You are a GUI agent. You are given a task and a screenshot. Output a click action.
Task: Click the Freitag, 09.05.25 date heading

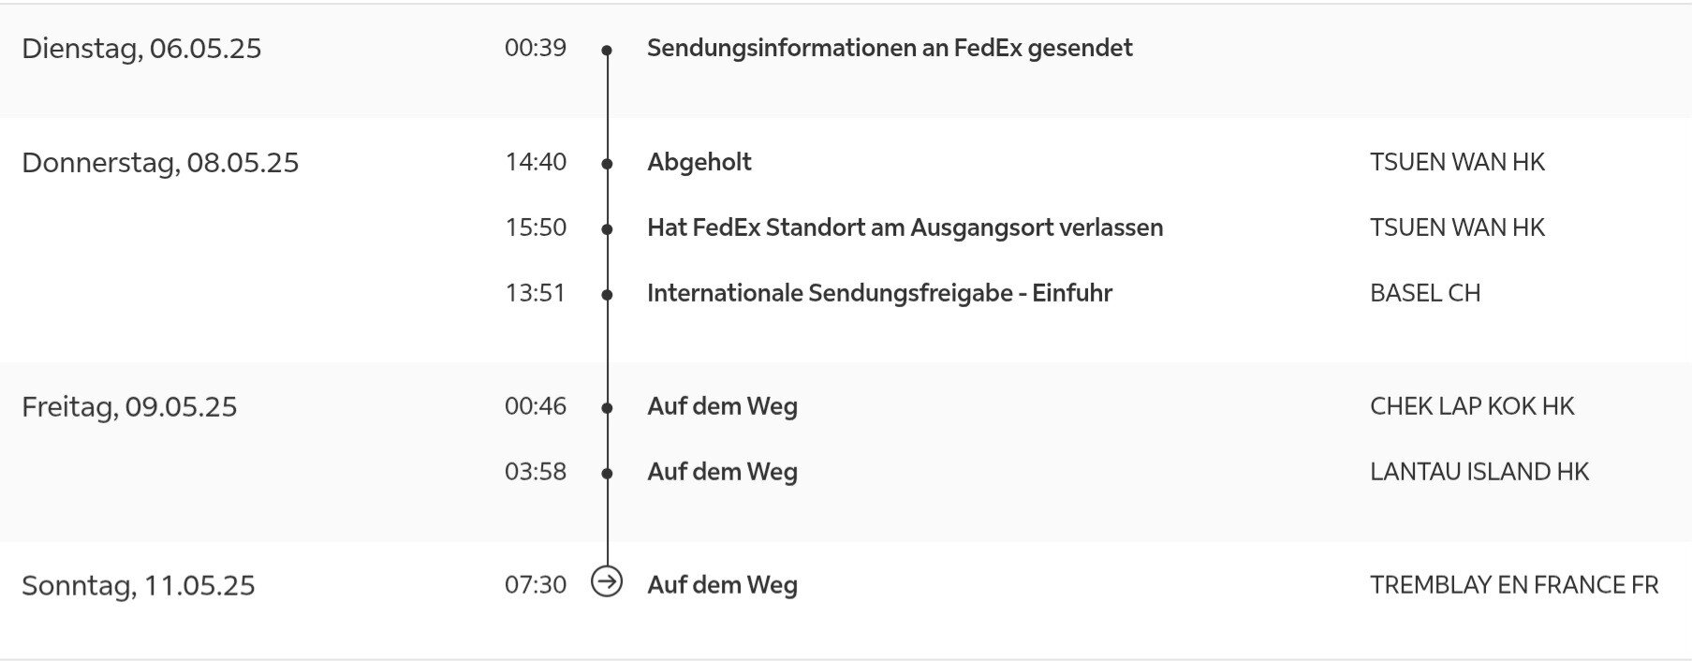(x=129, y=407)
